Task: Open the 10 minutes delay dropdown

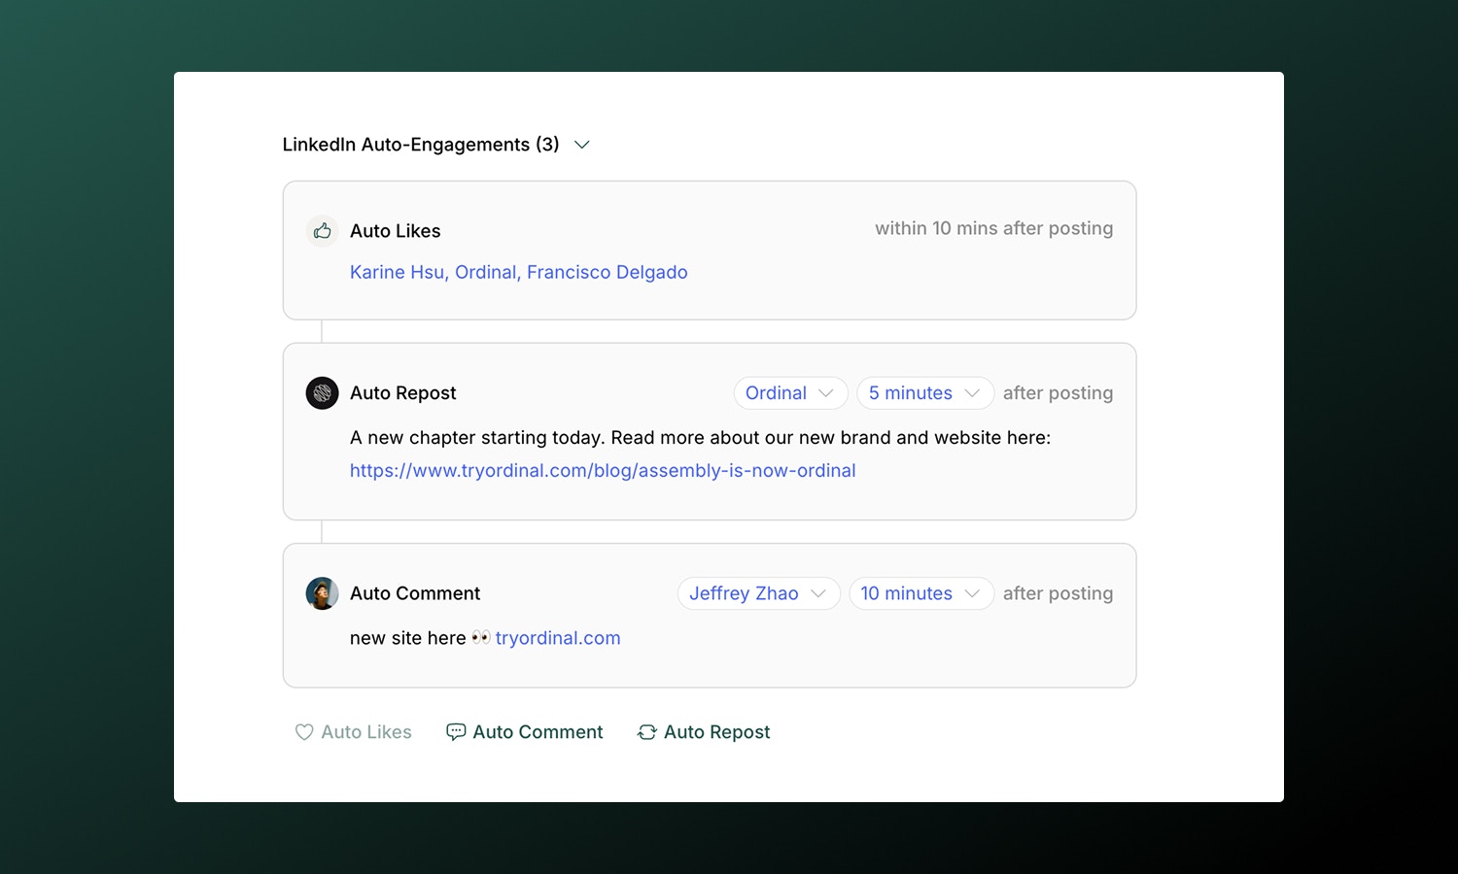Action: pyautogui.click(x=920, y=593)
